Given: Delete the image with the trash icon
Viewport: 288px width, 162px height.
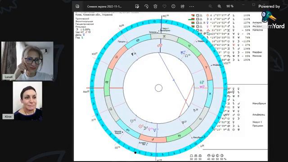Looking at the screenshot, I should click(x=155, y=6).
